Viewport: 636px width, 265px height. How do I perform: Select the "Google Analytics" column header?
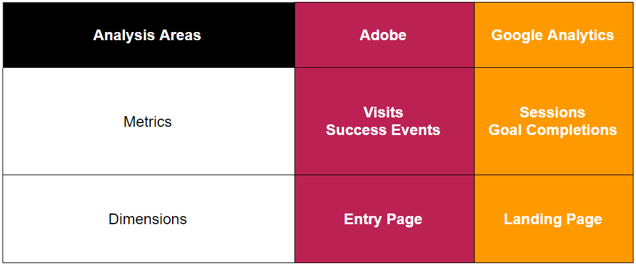click(x=552, y=35)
